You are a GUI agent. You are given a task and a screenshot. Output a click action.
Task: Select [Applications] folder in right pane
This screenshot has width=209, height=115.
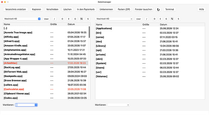pos(150,28)
